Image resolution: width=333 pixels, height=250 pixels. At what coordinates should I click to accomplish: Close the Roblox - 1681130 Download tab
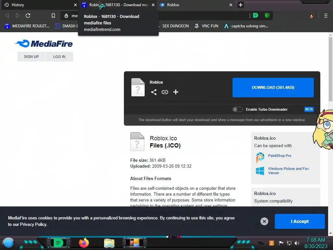tap(153, 5)
